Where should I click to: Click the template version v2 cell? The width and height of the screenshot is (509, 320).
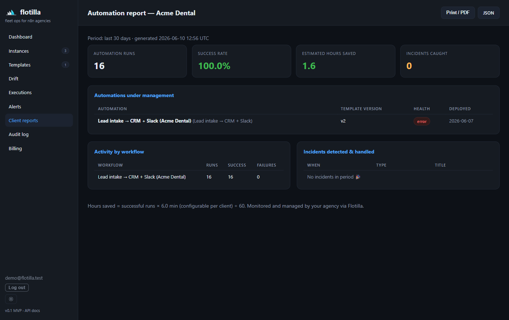point(343,121)
